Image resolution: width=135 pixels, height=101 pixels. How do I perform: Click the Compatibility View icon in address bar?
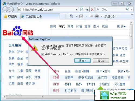pyautogui.click(x=82, y=9)
